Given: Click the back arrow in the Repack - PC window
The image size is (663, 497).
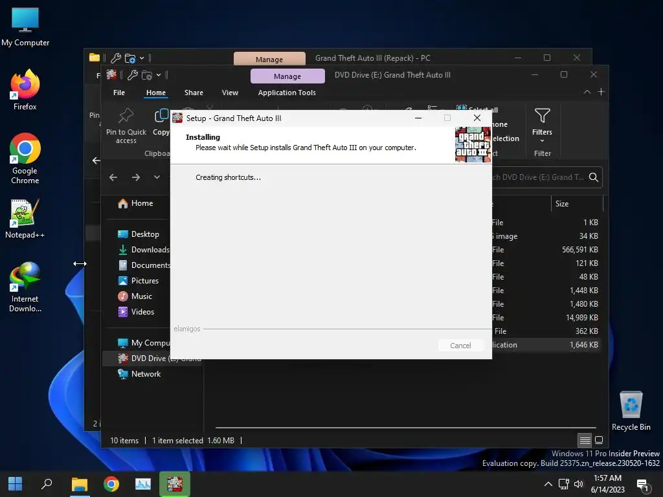Looking at the screenshot, I should (x=96, y=160).
